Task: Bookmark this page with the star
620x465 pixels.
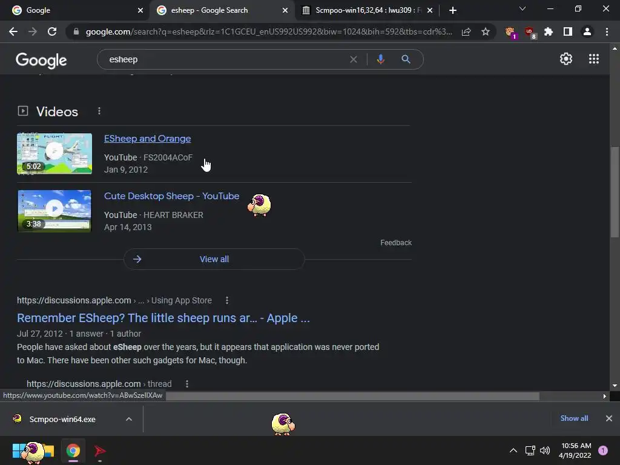Action: pyautogui.click(x=486, y=31)
